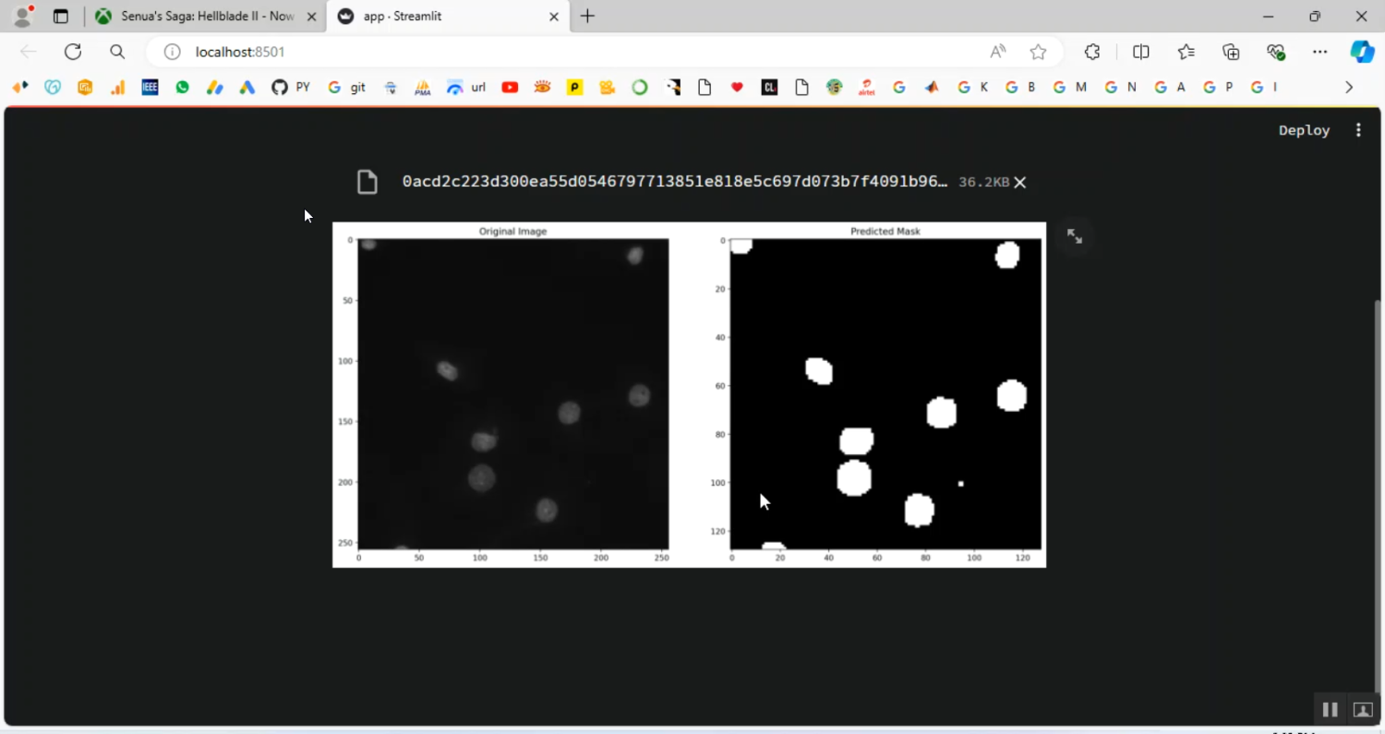Toggle split screen view in Edge
The image size is (1385, 734).
pyautogui.click(x=1141, y=52)
